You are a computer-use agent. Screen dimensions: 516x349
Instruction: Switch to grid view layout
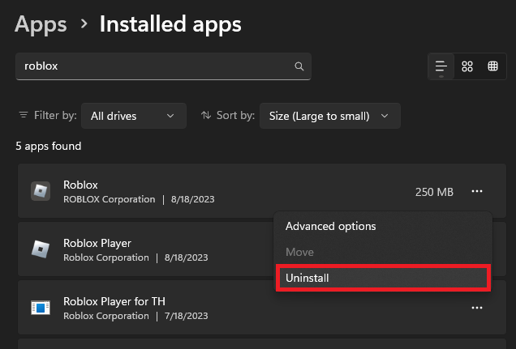[x=467, y=66]
